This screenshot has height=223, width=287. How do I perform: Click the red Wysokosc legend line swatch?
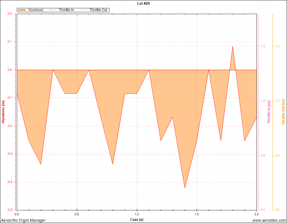coord(22,10)
